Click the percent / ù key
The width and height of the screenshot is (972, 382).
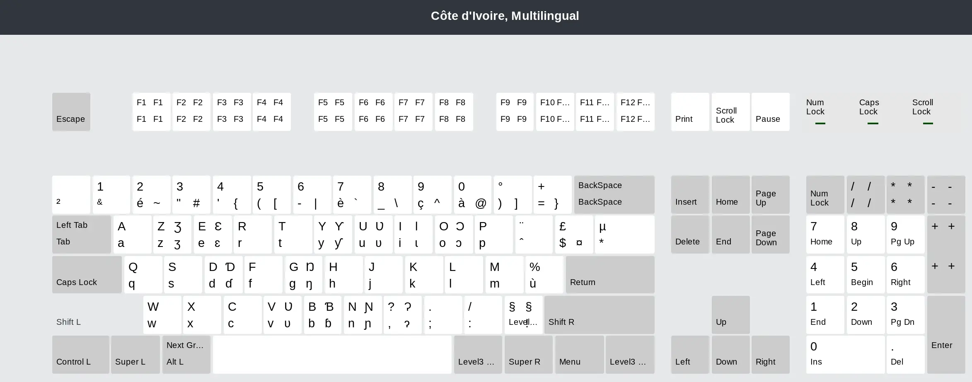544,275
